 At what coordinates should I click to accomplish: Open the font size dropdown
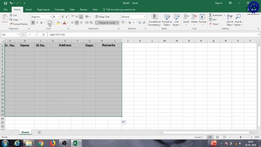[x=59, y=17]
